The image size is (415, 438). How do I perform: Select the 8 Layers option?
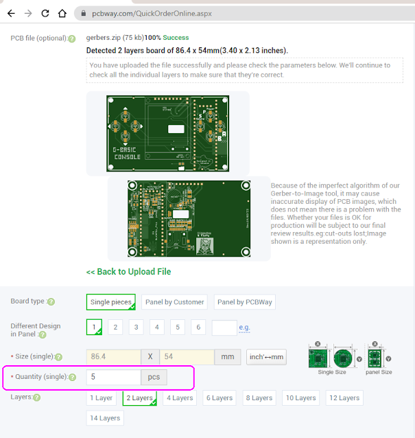coord(259,397)
